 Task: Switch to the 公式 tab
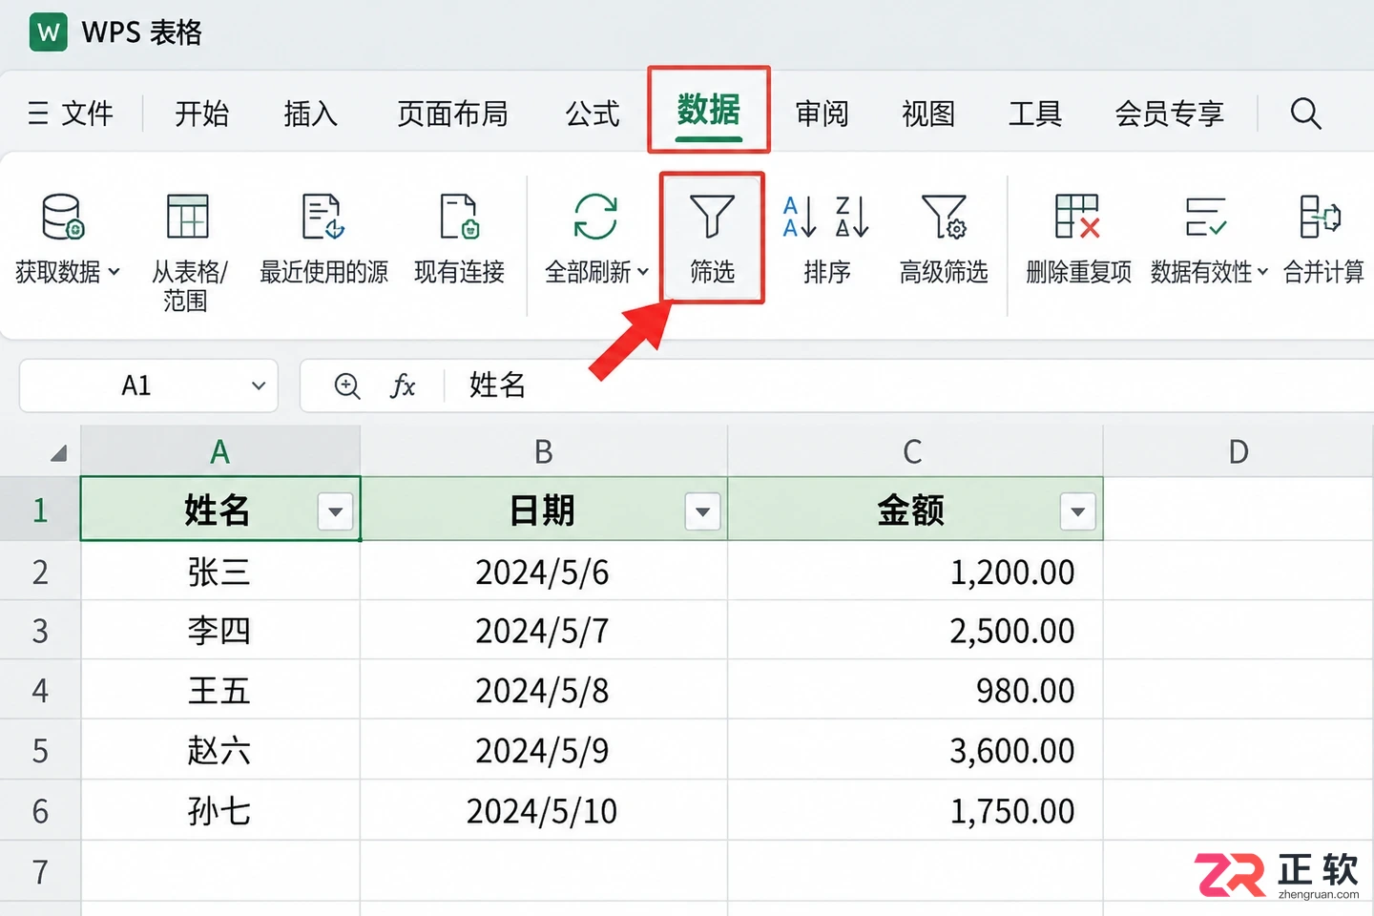click(593, 114)
